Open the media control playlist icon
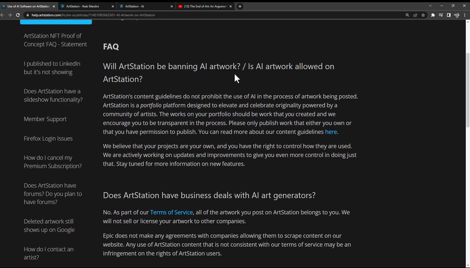Viewport: 470px width, 268px height. 441,15
